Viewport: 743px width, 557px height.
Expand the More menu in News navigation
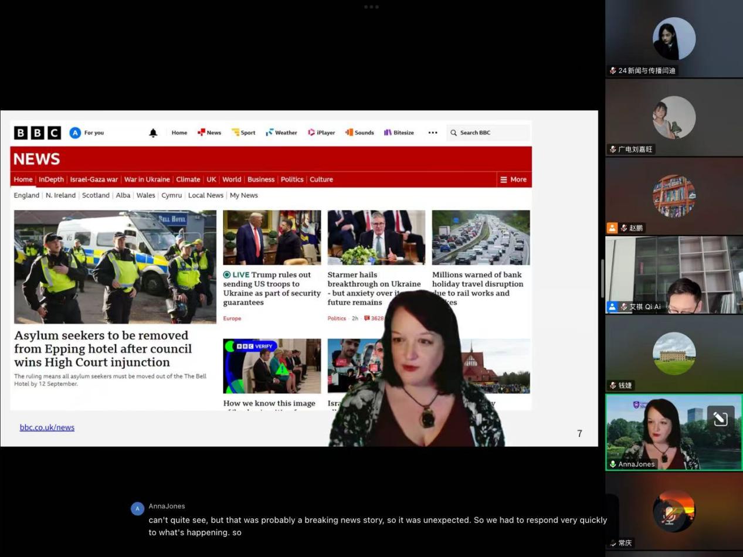513,179
